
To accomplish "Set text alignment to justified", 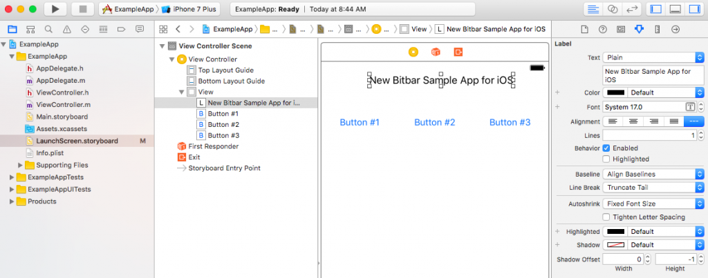I will (673, 121).
